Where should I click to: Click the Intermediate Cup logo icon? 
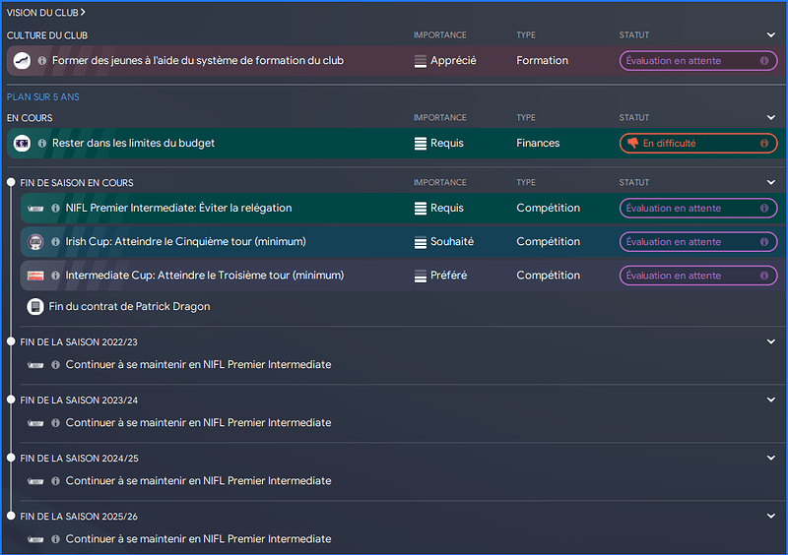(35, 276)
